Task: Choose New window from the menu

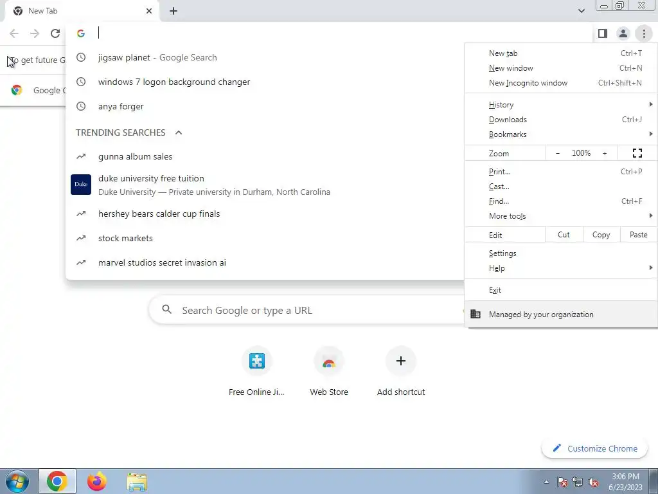Action: [x=561, y=68]
